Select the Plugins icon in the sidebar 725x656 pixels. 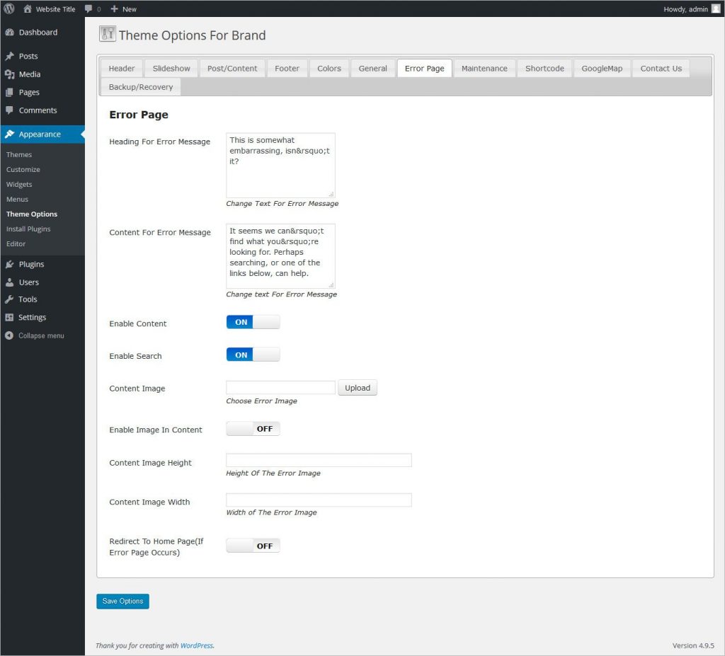pyautogui.click(x=10, y=264)
